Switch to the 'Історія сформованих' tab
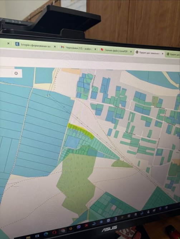Viewport: 180px width, 239px height. coord(35,45)
